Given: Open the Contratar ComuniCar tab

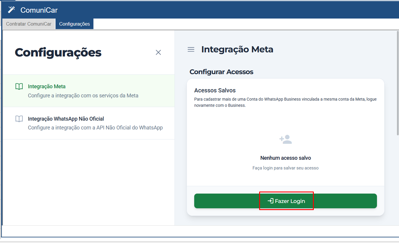Looking at the screenshot, I should click(x=29, y=24).
